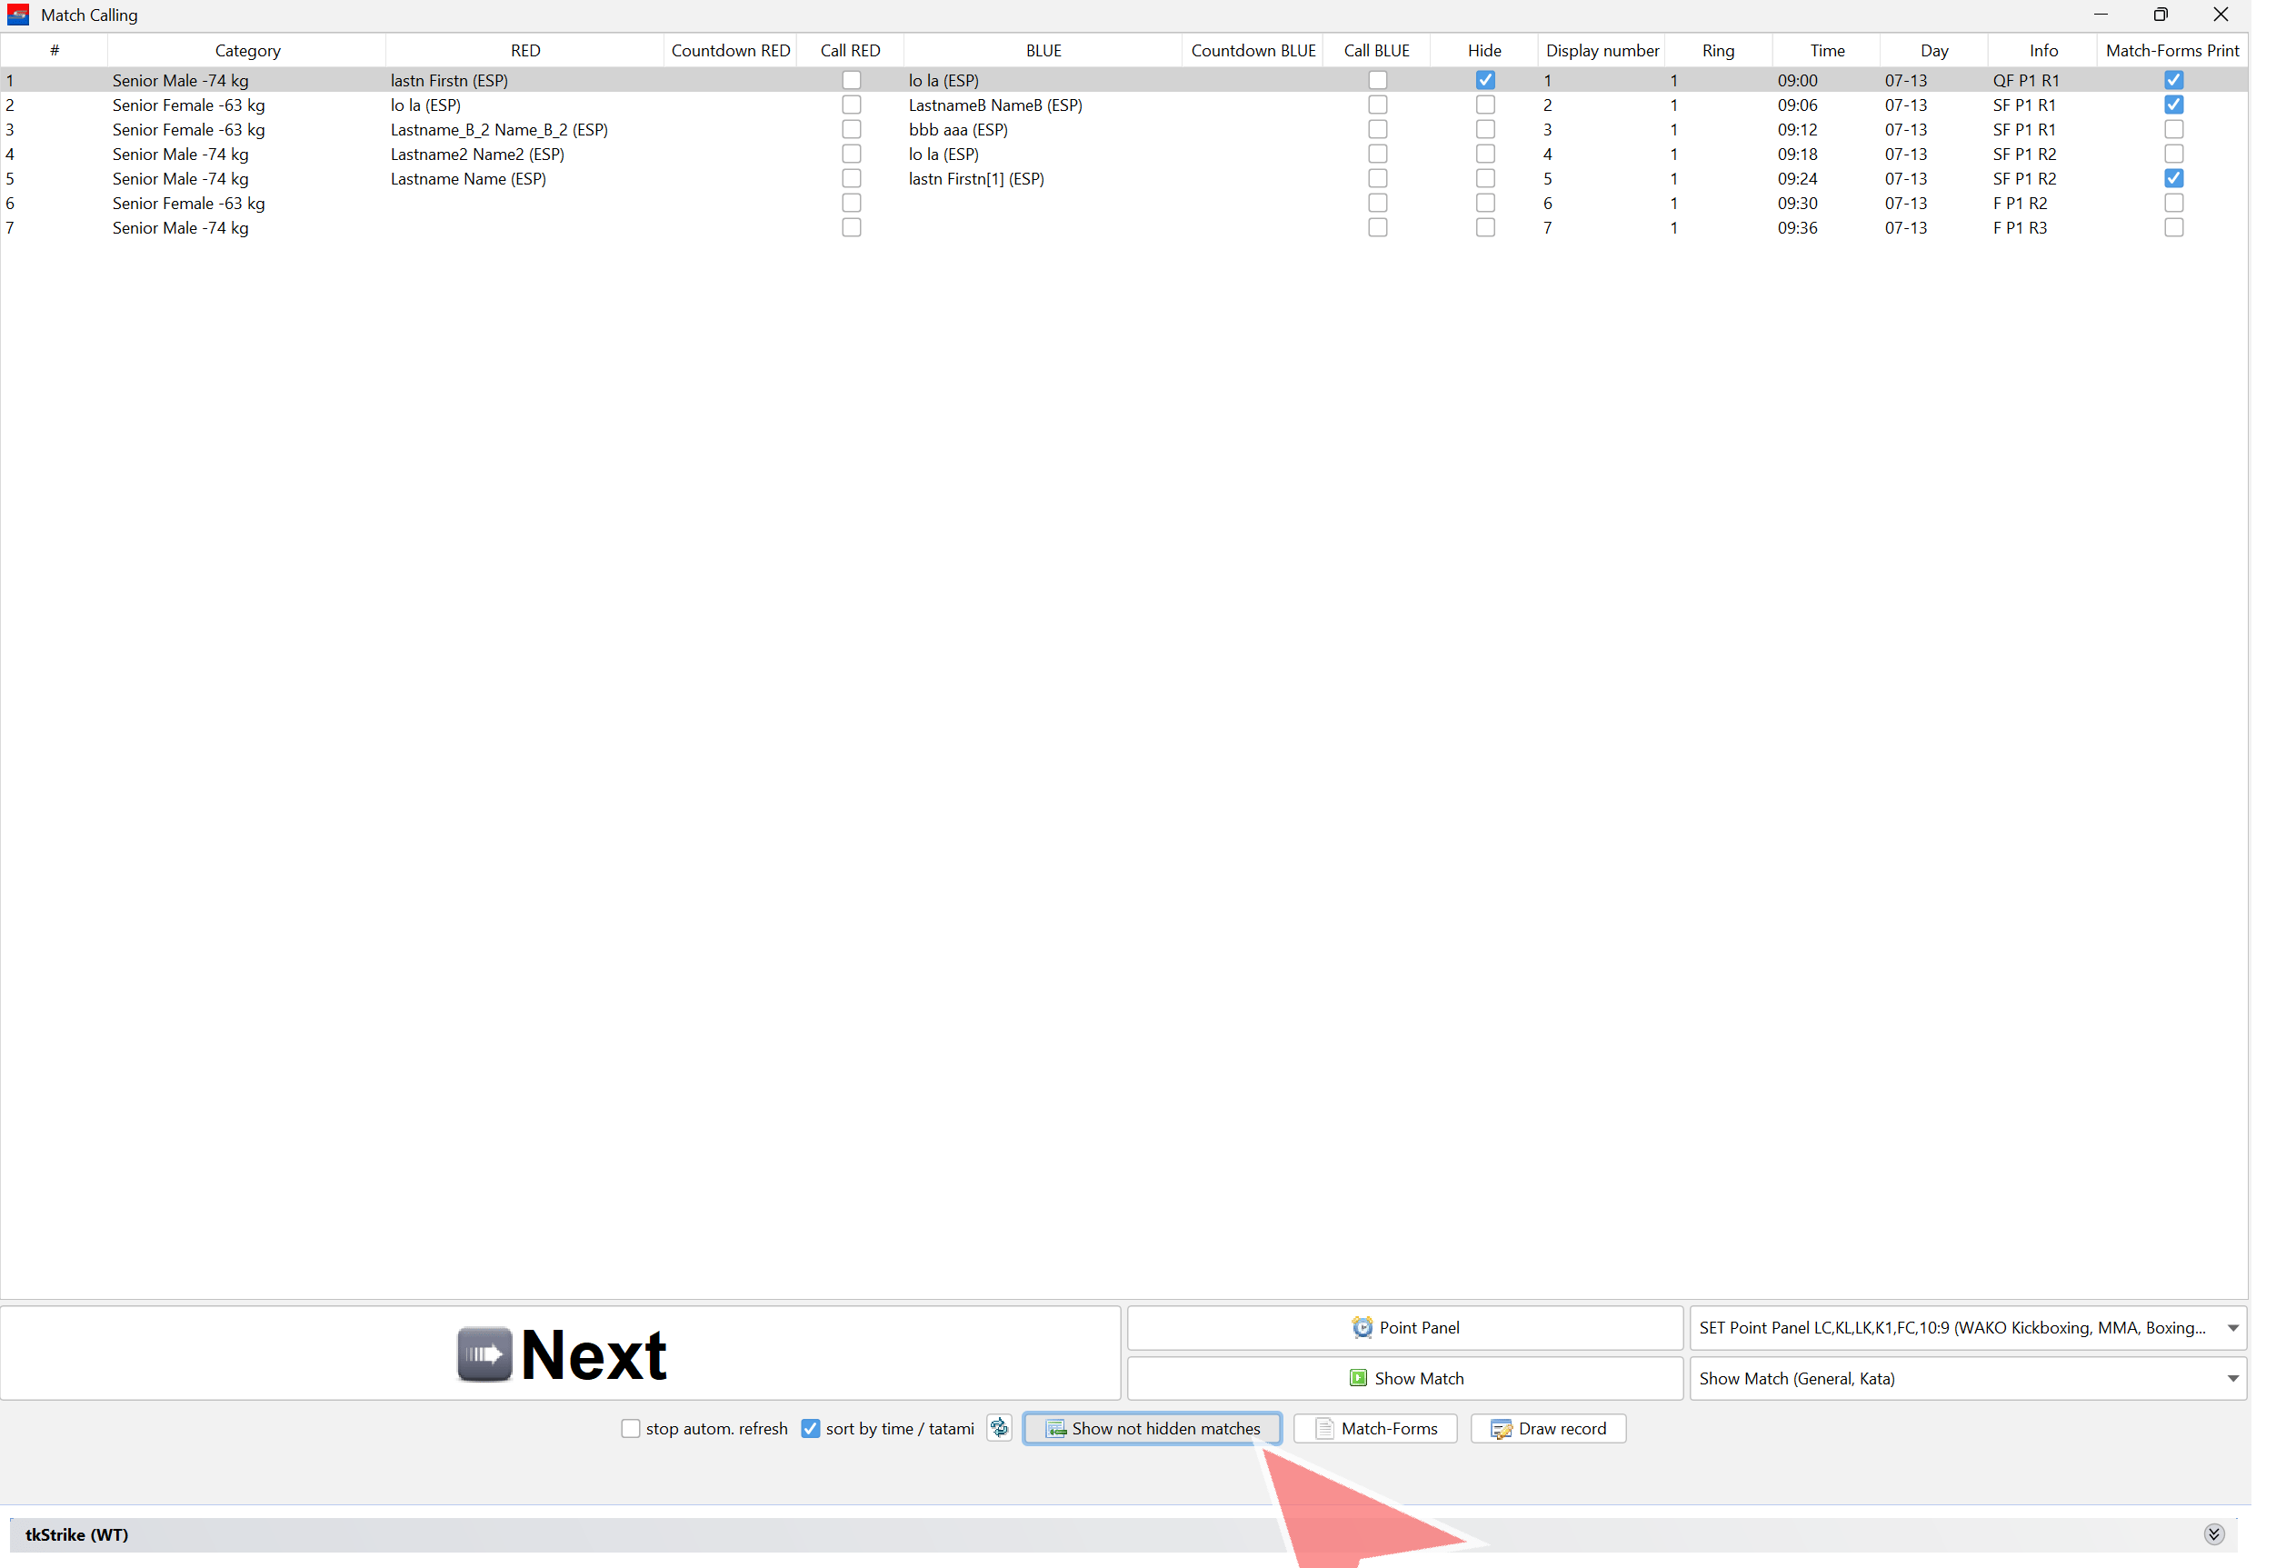The height and width of the screenshot is (1568, 2276).
Task: Enable stop autom. refresh checkbox
Action: click(631, 1429)
